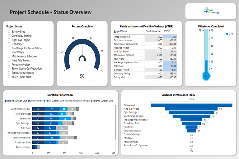The width and height of the screenshot is (239, 159).
Task: Click Fire Range Implementation remaining bar showing 58
Action: (x=63, y=133)
